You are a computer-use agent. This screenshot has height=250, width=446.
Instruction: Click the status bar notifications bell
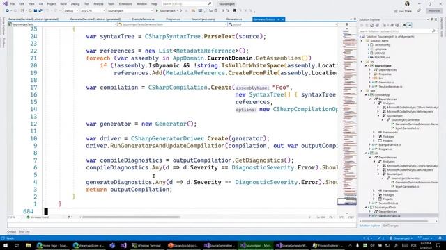[440, 238]
